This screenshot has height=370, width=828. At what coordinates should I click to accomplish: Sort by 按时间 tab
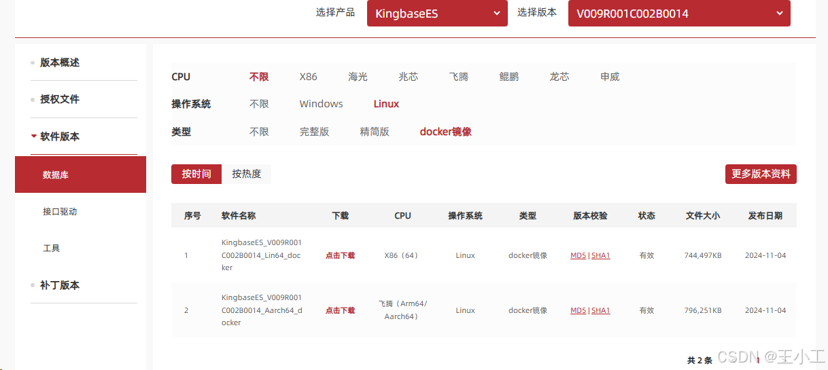196,174
